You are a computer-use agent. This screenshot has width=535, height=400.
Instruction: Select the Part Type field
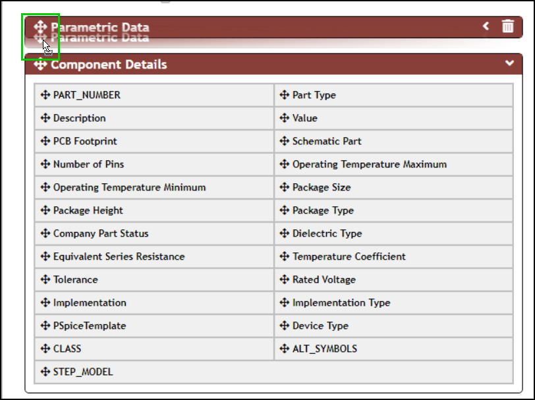pyautogui.click(x=314, y=95)
